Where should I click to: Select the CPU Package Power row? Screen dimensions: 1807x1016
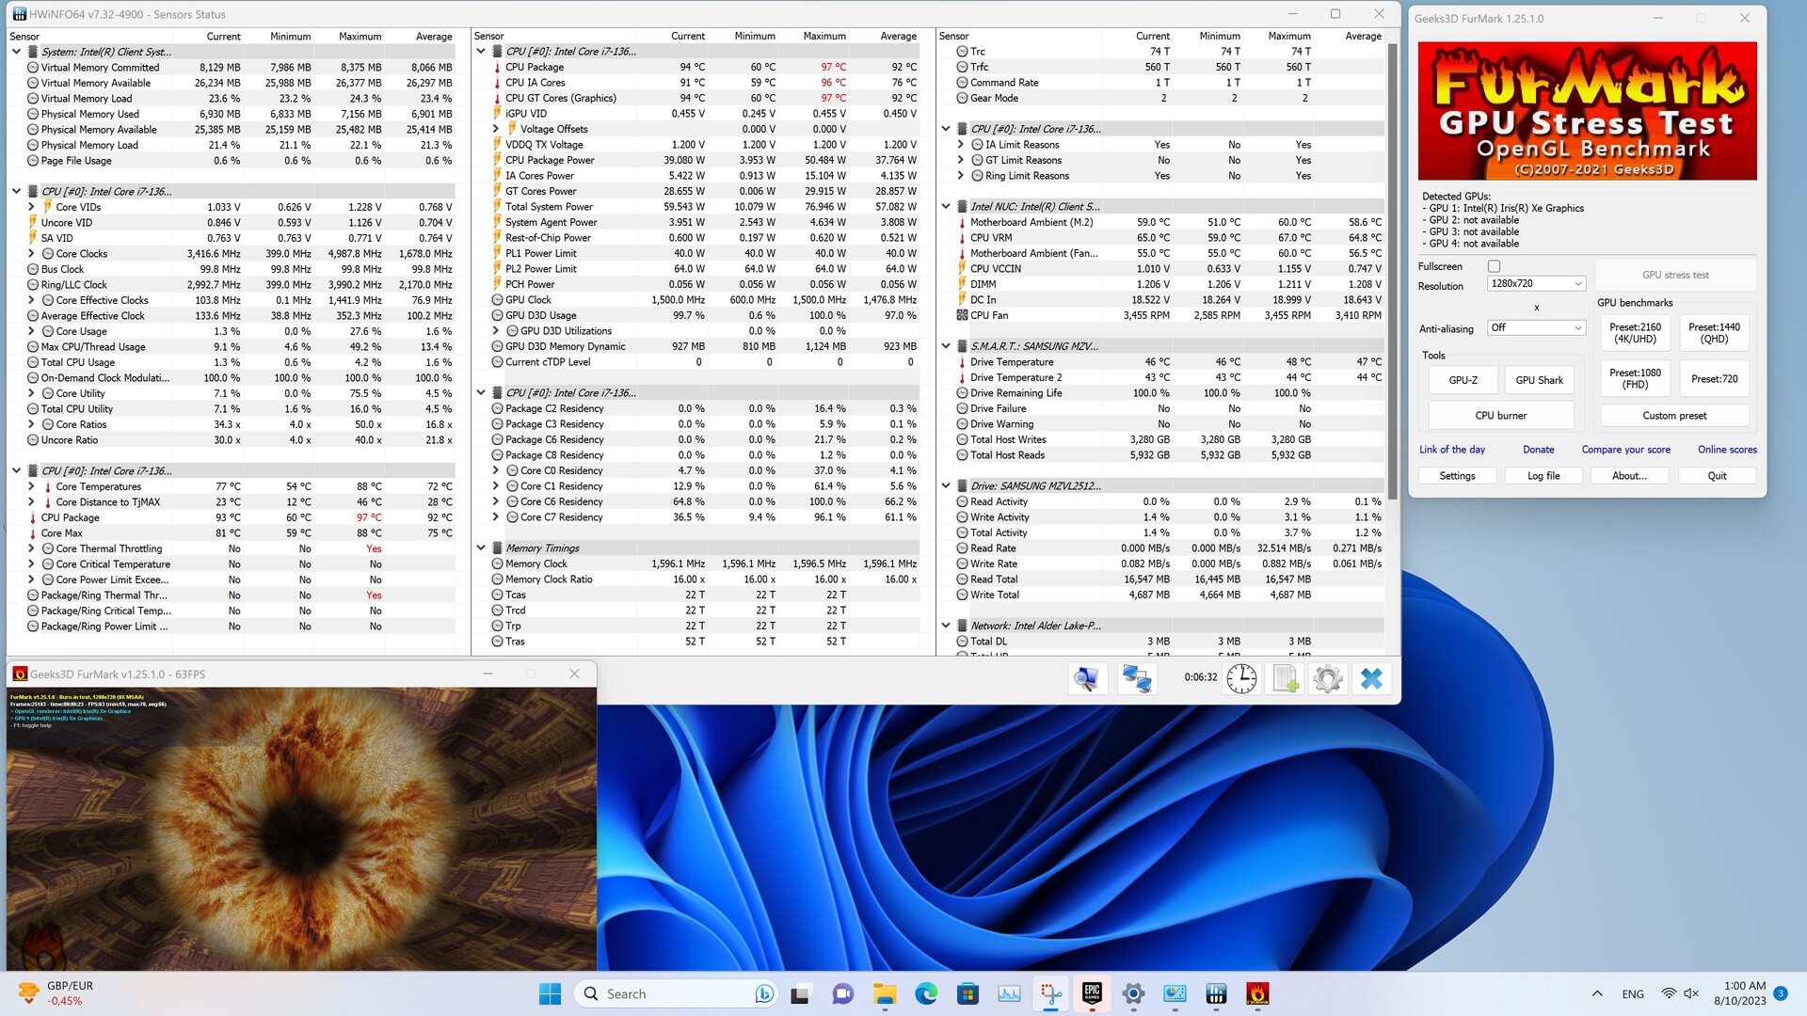click(x=705, y=160)
